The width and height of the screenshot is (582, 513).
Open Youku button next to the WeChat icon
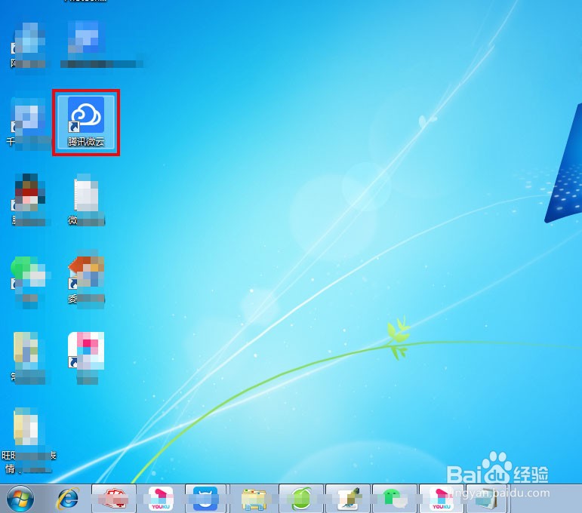point(442,498)
